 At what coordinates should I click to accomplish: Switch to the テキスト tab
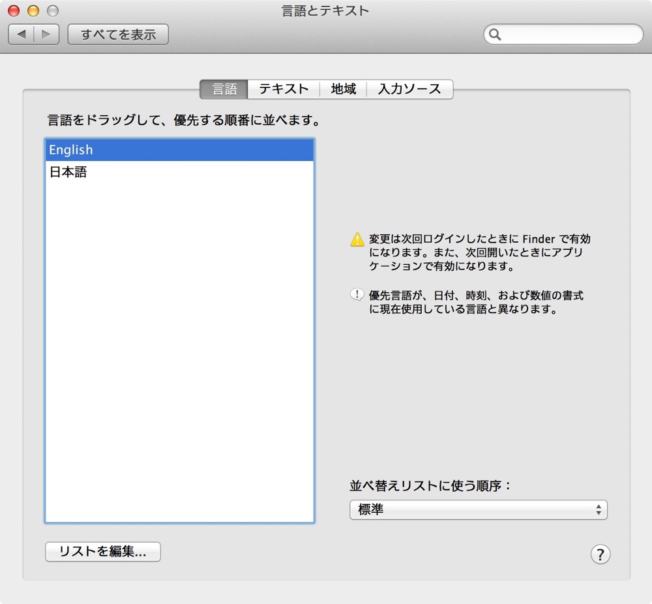(x=284, y=89)
